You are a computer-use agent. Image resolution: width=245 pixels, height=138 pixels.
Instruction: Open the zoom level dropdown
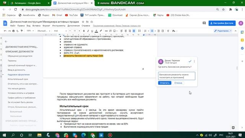pos(30,31)
